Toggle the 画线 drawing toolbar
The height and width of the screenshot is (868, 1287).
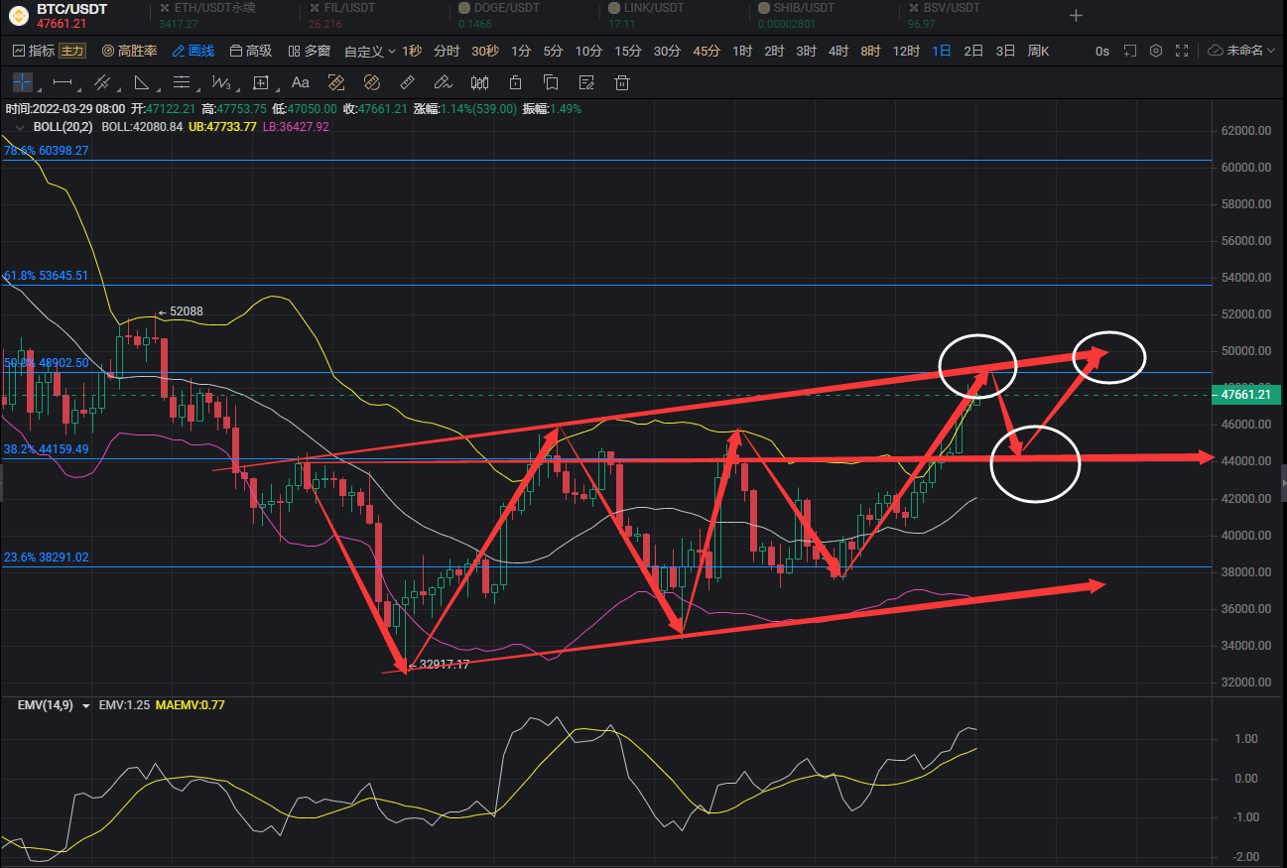coord(193,51)
